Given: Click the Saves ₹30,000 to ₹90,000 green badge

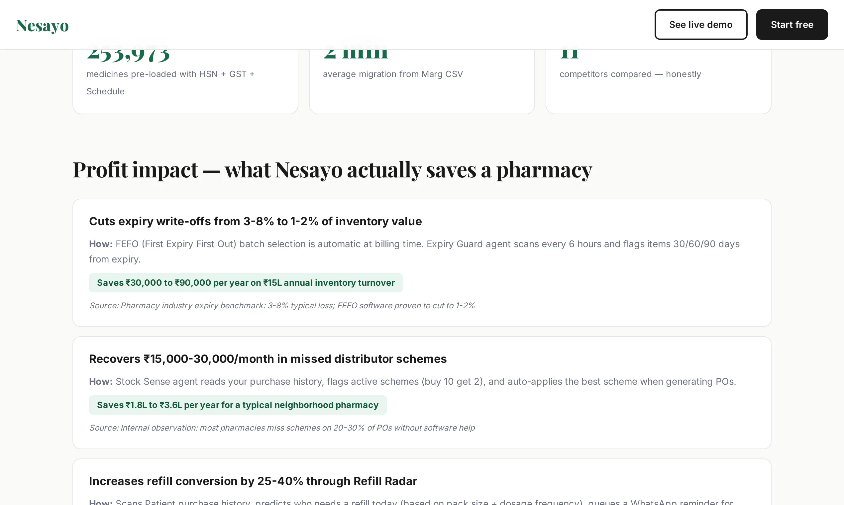Looking at the screenshot, I should coord(246,282).
